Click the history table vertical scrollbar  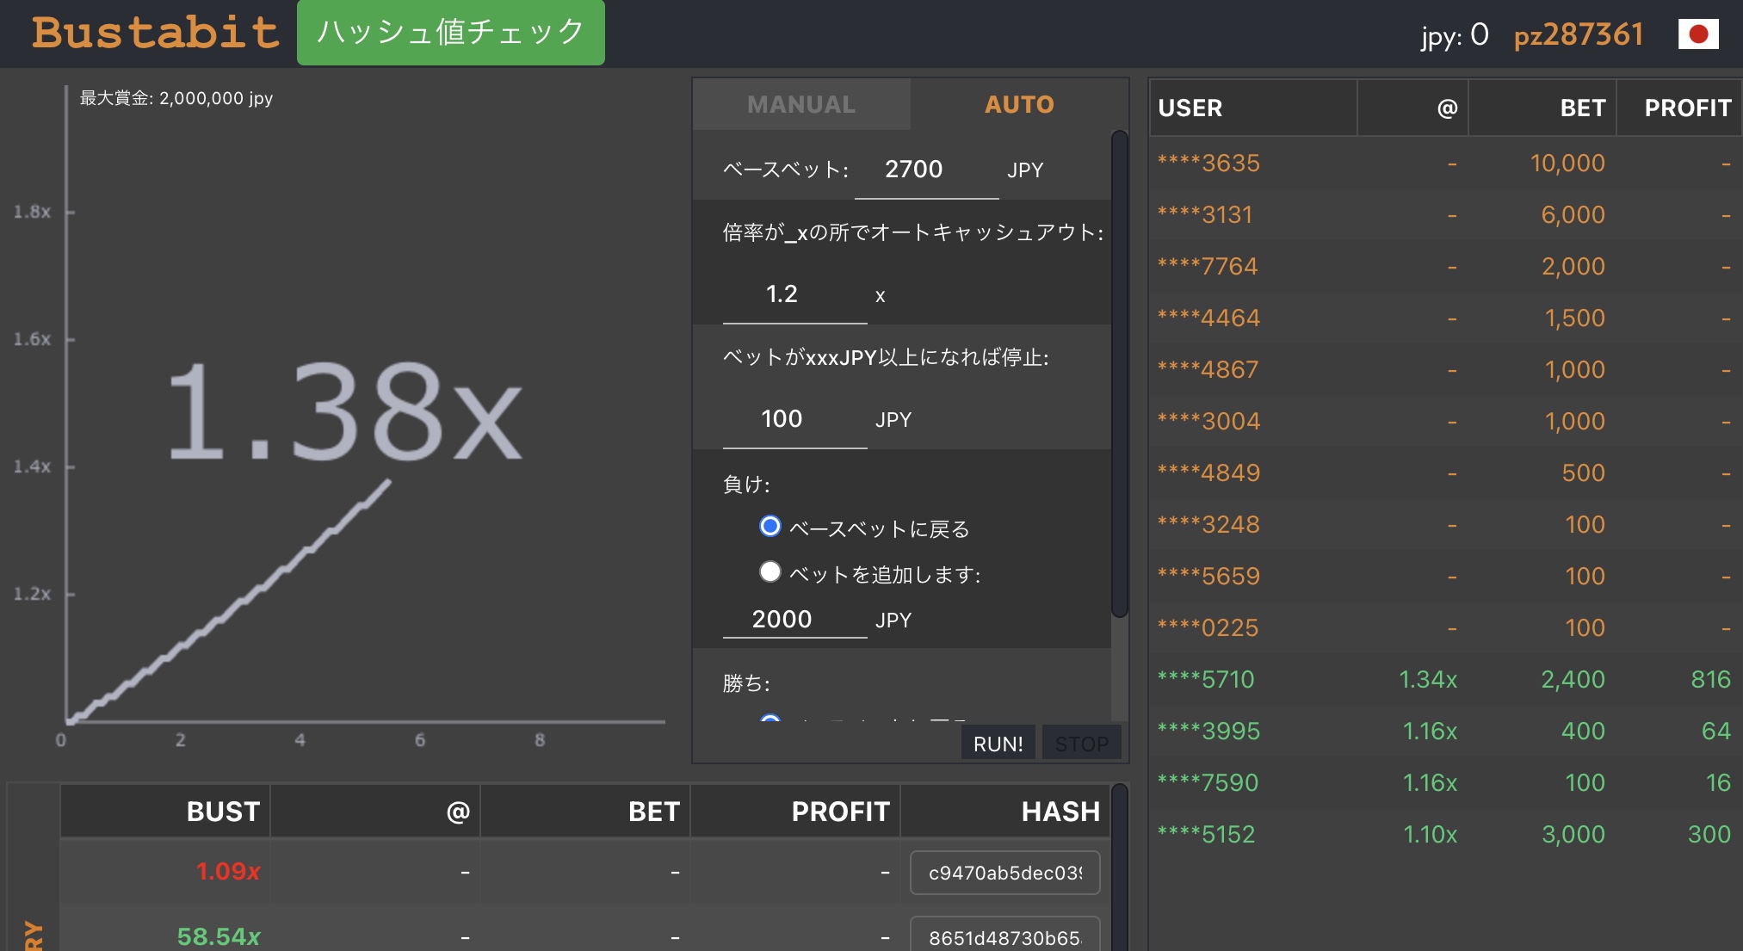click(1119, 867)
